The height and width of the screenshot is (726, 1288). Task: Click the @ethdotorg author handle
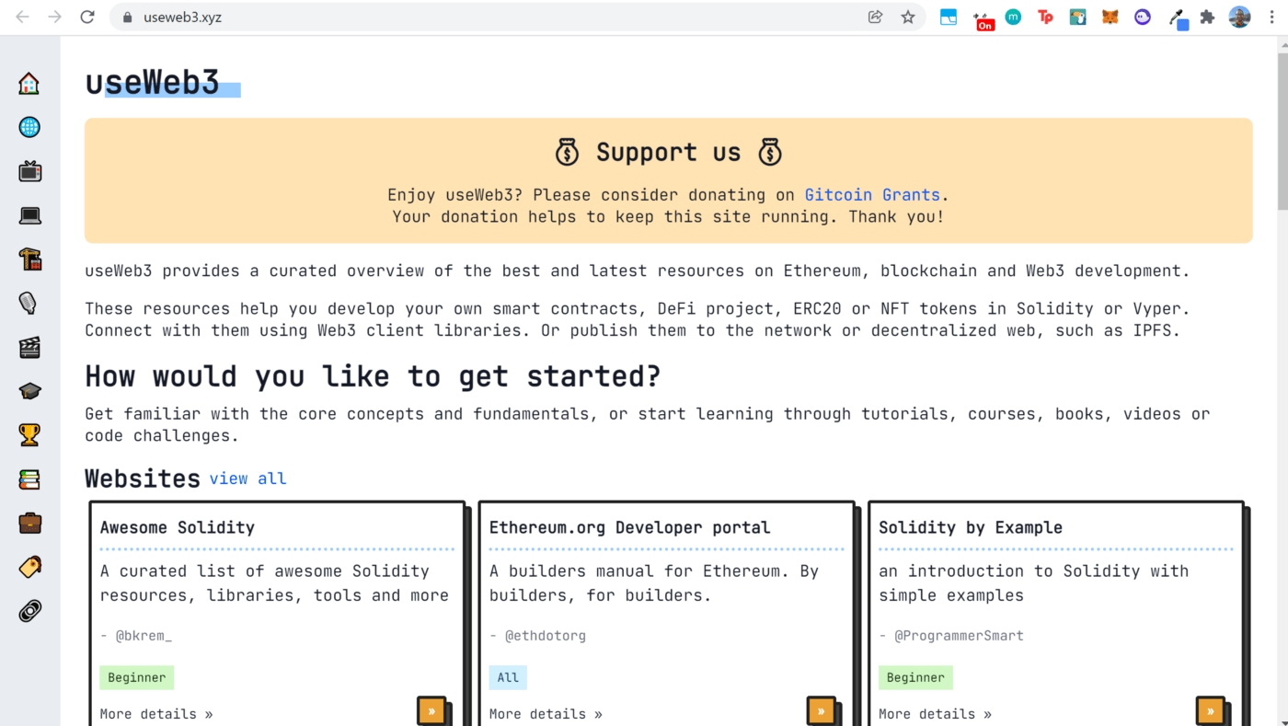point(546,636)
